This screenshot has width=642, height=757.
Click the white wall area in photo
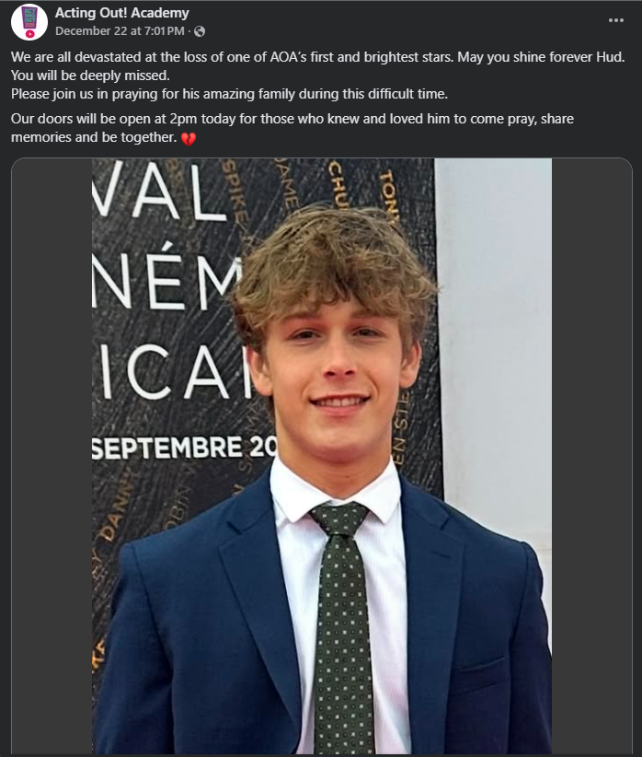[x=497, y=338]
